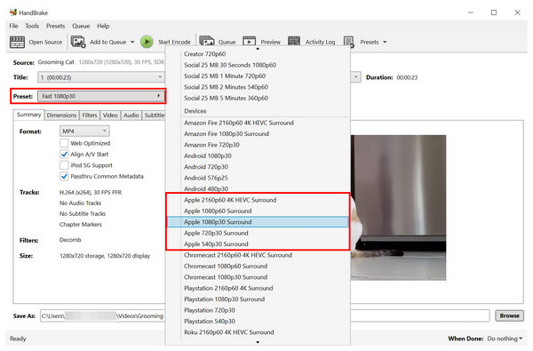
Task: Open the Queue toolbar icon
Action: point(207,42)
